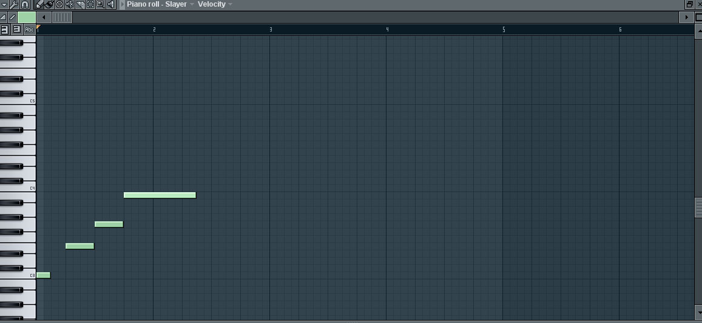Click the orange playback start marker
This screenshot has width=702, height=323.
tap(38, 28)
